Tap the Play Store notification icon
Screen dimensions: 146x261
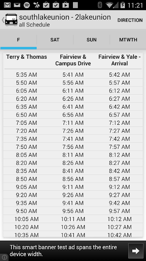pos(66,5)
